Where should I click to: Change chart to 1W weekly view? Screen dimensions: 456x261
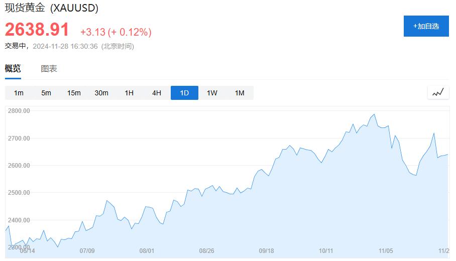[212, 93]
